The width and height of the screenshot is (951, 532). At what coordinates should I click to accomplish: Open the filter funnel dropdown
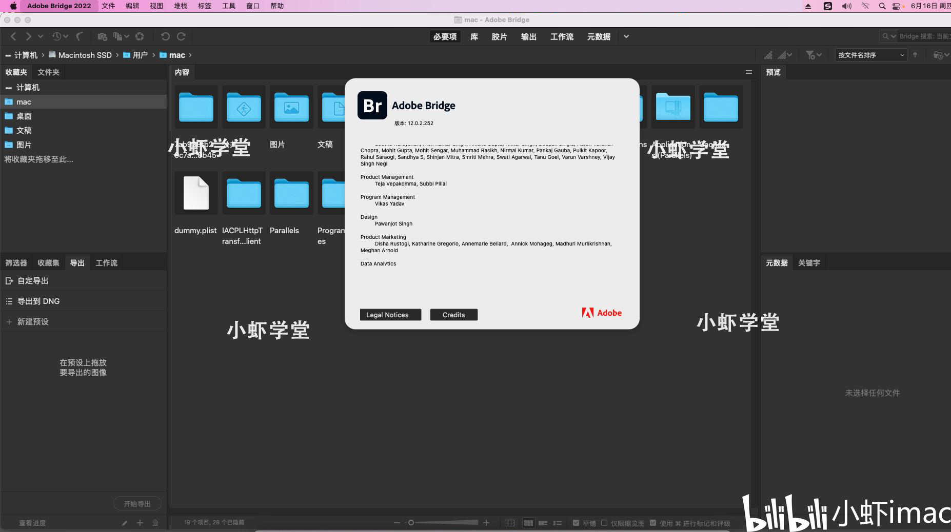[x=813, y=55]
